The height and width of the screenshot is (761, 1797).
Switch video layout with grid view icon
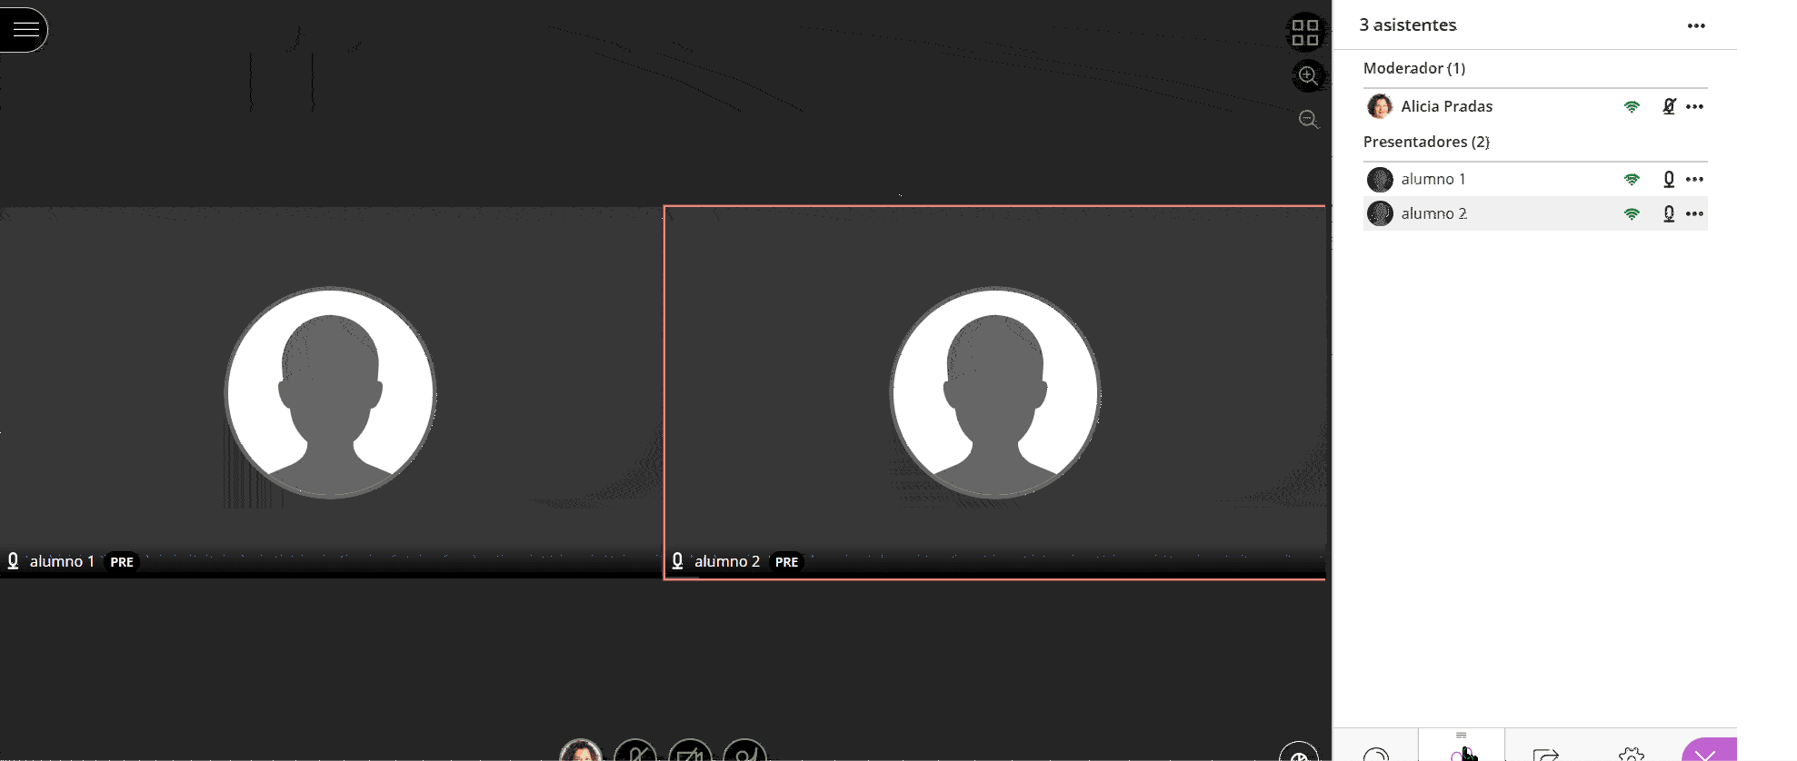[1305, 33]
